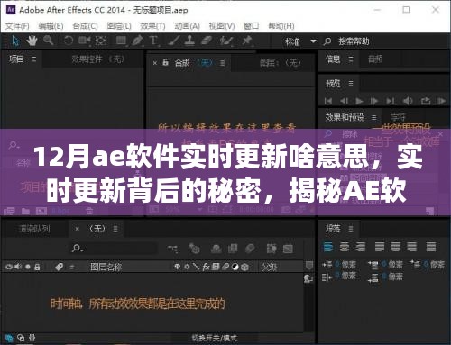Toggle the audio speaker column in timeline
The width and height of the screenshot is (451, 345).
pyautogui.click(x=18, y=267)
